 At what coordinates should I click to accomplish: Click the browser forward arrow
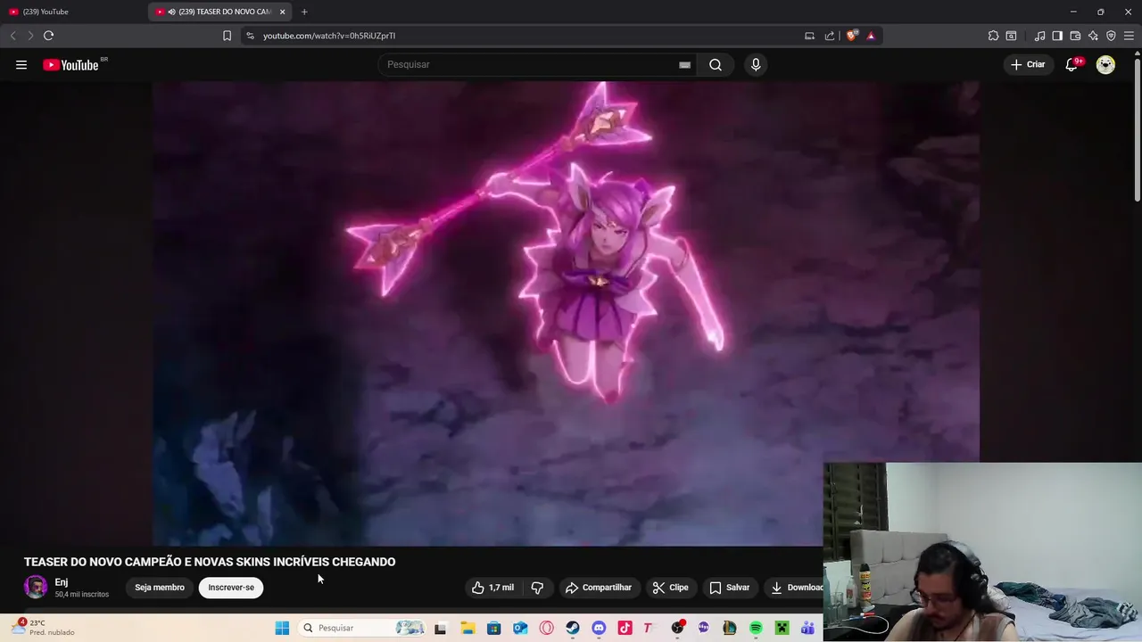tap(30, 36)
